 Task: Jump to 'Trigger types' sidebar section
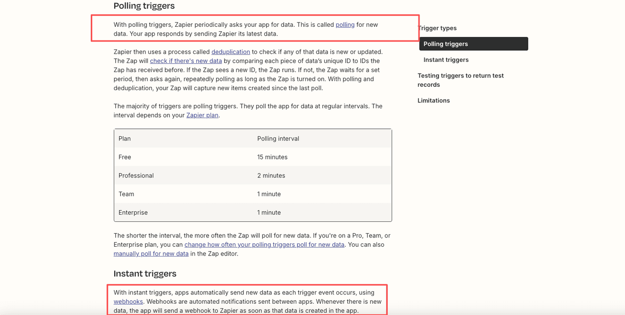(438, 28)
